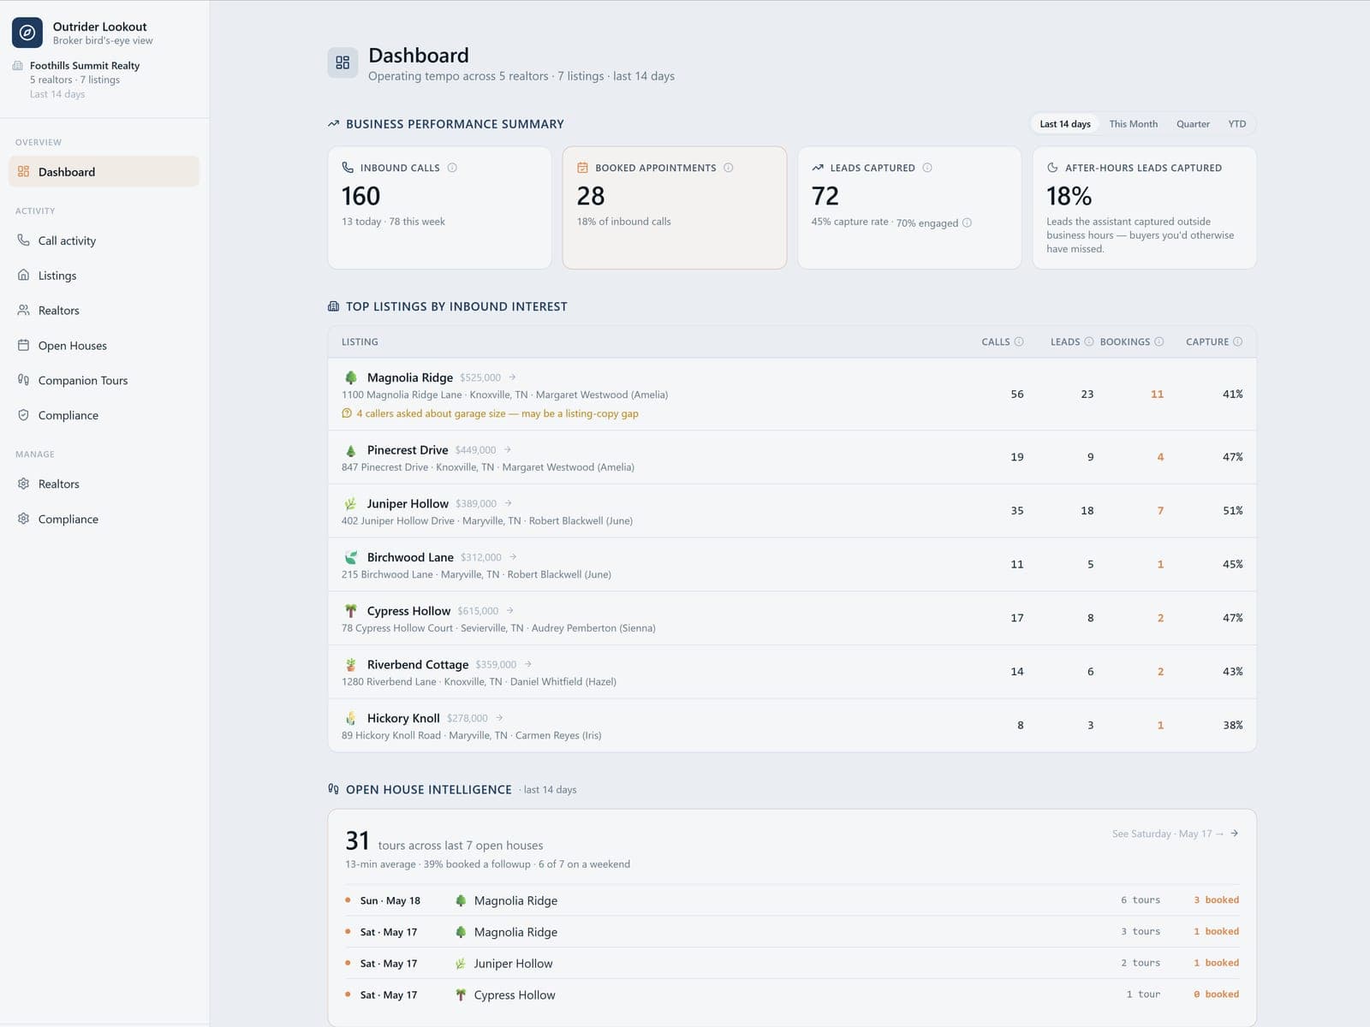This screenshot has height=1027, width=1370.
Task: Open the Sun · May 18 Magnolia Ridge row
Action: point(792,900)
